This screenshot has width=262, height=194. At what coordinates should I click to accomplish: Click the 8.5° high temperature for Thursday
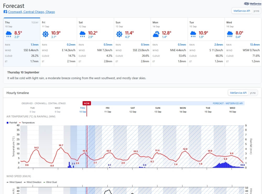tap(18, 33)
